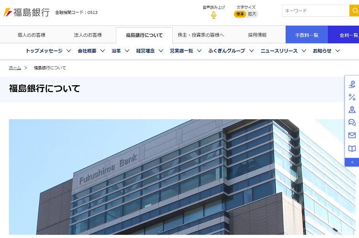Click the 福島銀行について breadcrumb text
This screenshot has width=359, height=238.
tap(50, 68)
